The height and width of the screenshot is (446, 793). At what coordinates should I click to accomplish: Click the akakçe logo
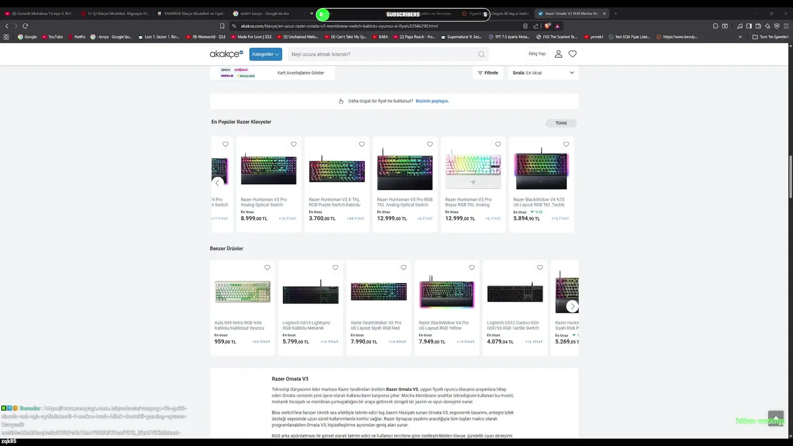pyautogui.click(x=226, y=54)
